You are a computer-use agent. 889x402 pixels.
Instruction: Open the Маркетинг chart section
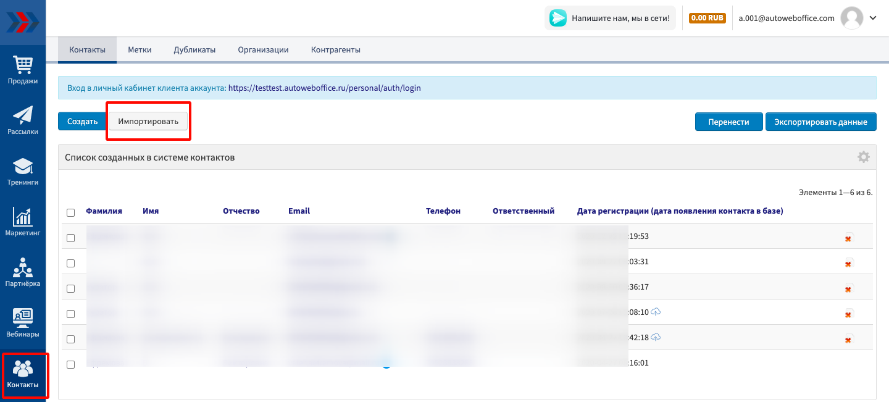(x=23, y=222)
